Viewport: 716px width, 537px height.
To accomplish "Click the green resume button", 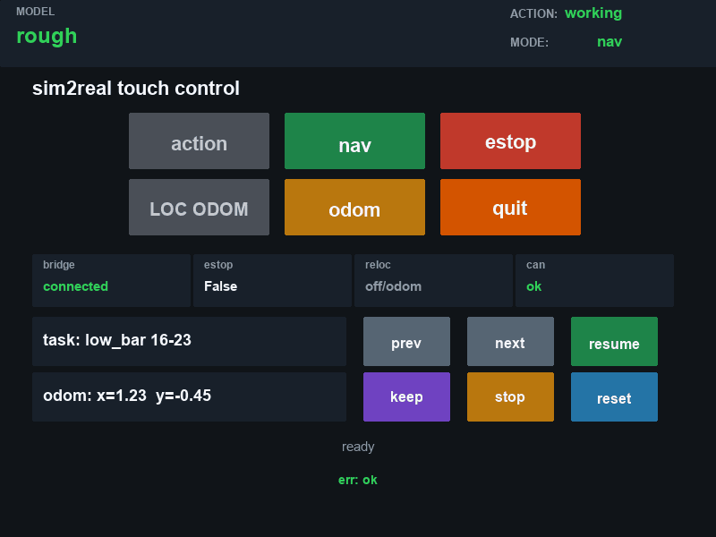I will (x=614, y=342).
